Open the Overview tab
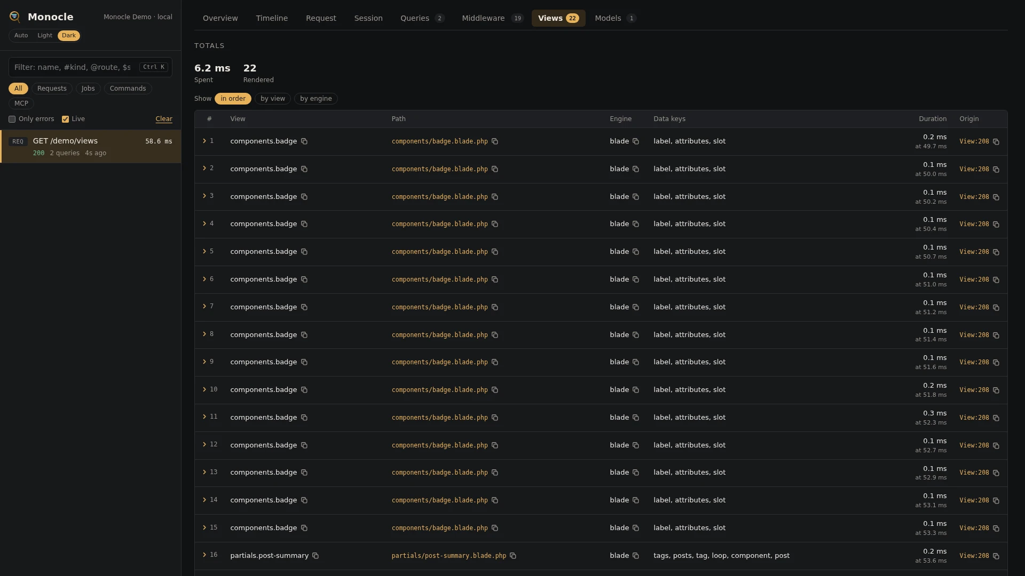Image resolution: width=1025 pixels, height=576 pixels. 220,18
